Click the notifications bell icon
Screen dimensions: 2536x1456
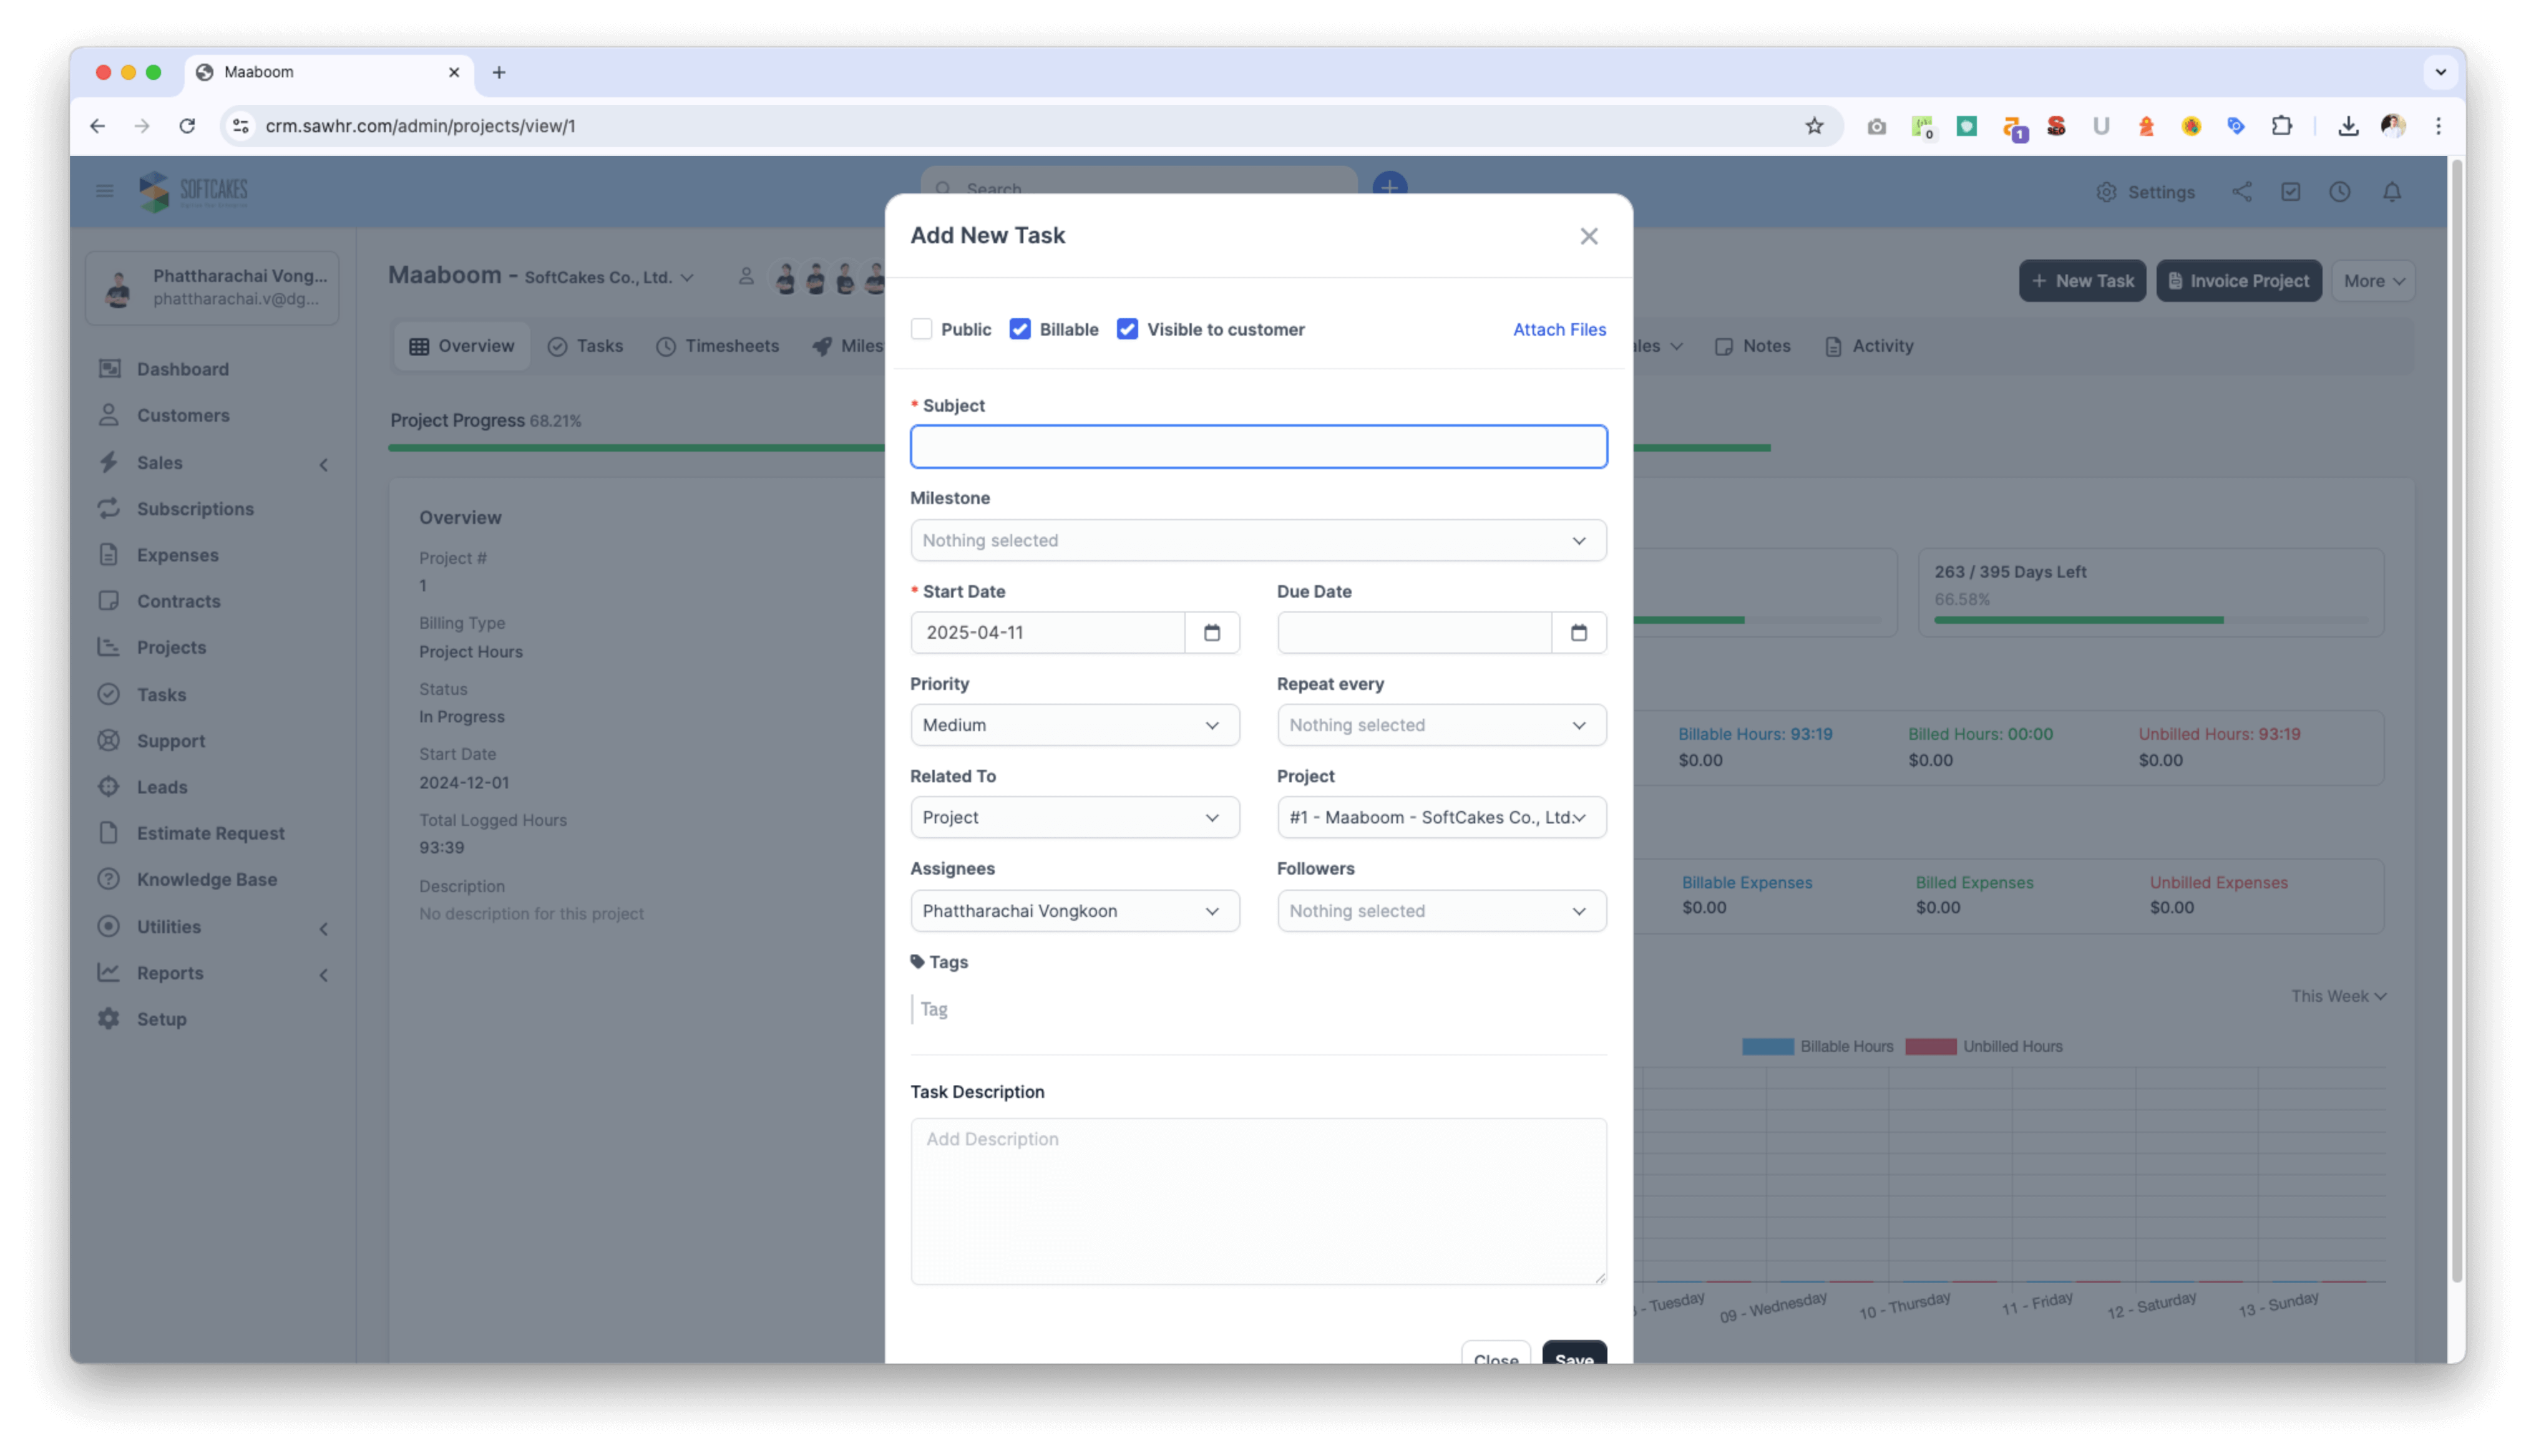tap(2391, 191)
